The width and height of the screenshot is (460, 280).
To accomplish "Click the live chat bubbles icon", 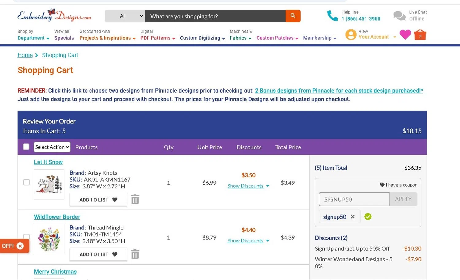I will click(399, 16).
